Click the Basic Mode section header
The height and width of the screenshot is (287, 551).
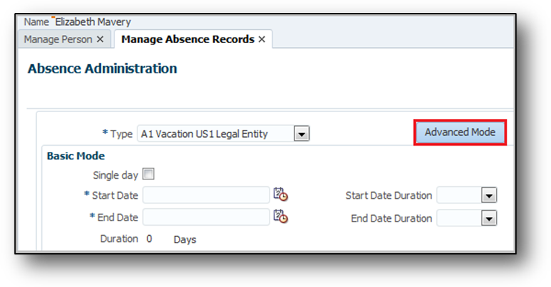click(x=76, y=156)
